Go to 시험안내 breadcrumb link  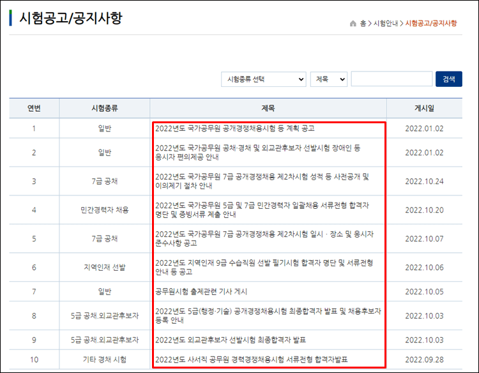(386, 24)
